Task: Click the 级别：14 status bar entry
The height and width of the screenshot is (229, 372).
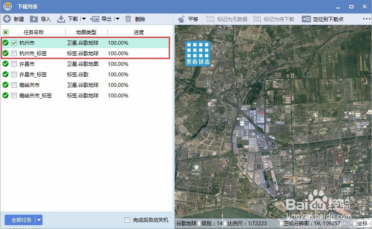Action: click(212, 224)
